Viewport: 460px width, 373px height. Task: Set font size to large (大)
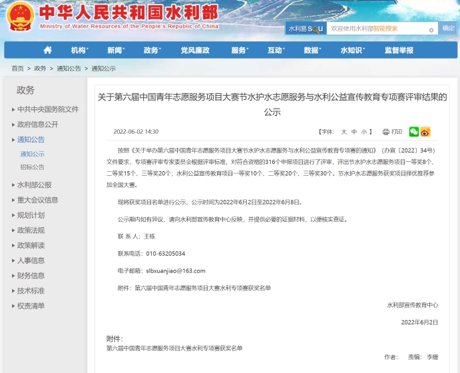click(x=344, y=132)
